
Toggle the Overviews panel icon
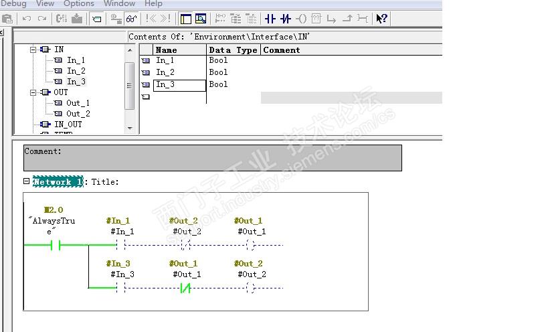[185, 19]
